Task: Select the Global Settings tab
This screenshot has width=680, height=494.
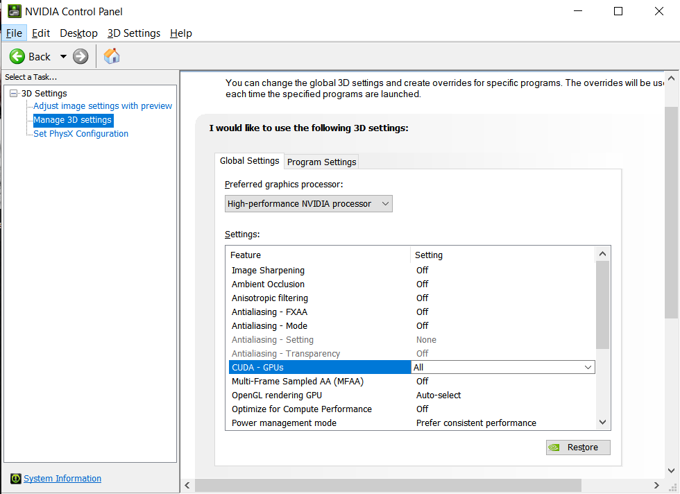Action: (249, 161)
